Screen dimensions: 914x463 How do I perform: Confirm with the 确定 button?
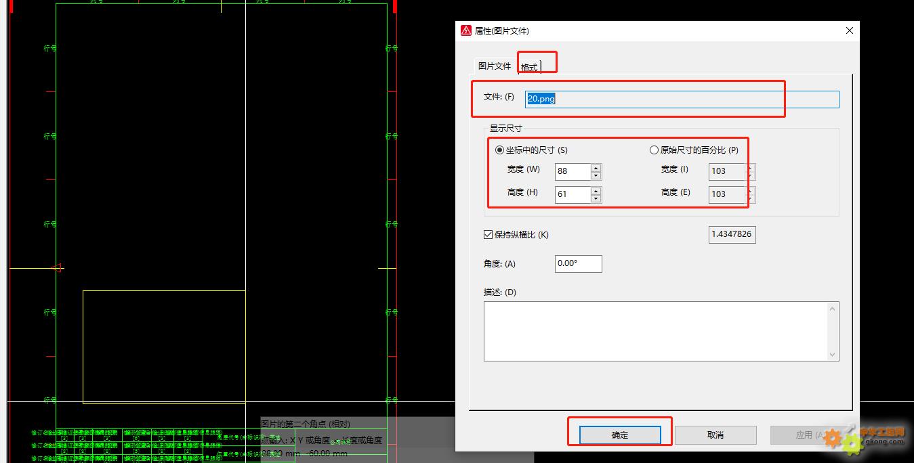[620, 435]
